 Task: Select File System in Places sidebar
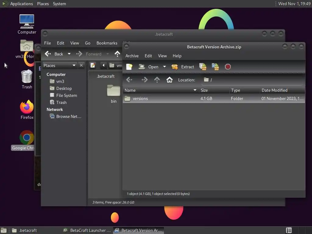tap(66, 95)
